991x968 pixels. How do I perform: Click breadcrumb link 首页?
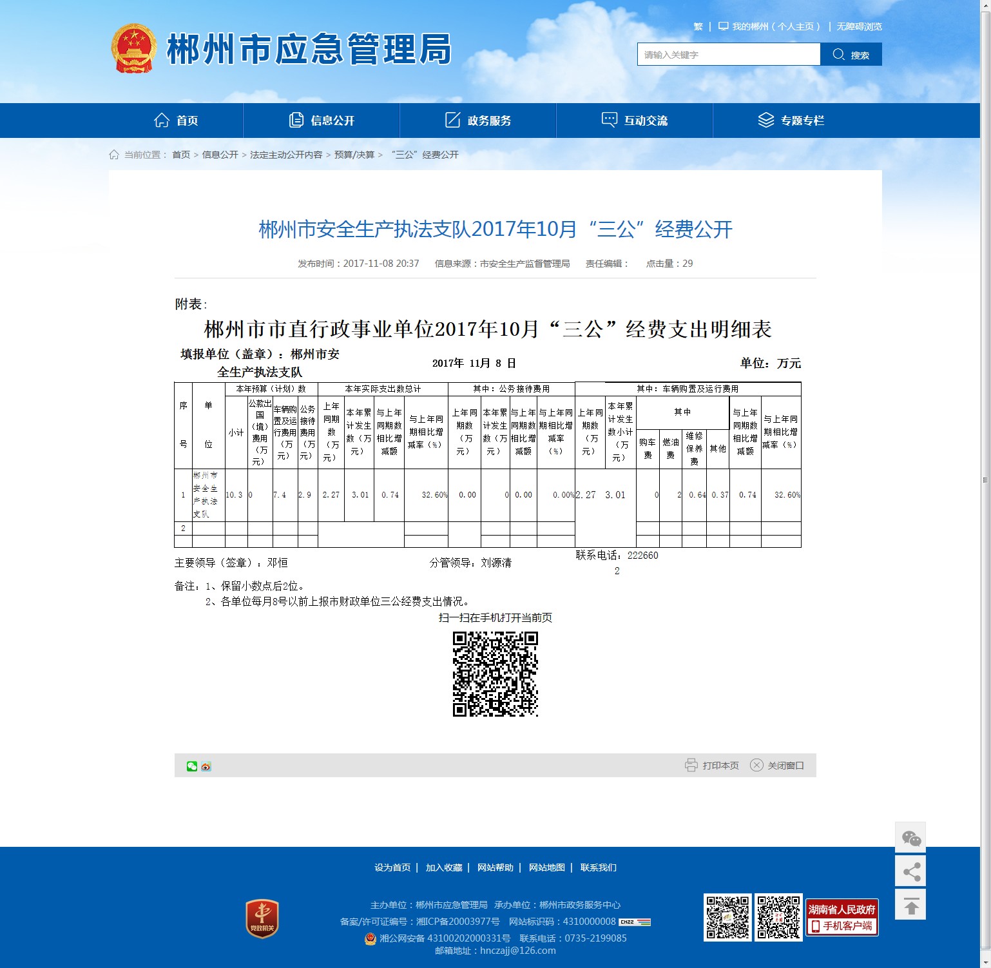tap(181, 155)
